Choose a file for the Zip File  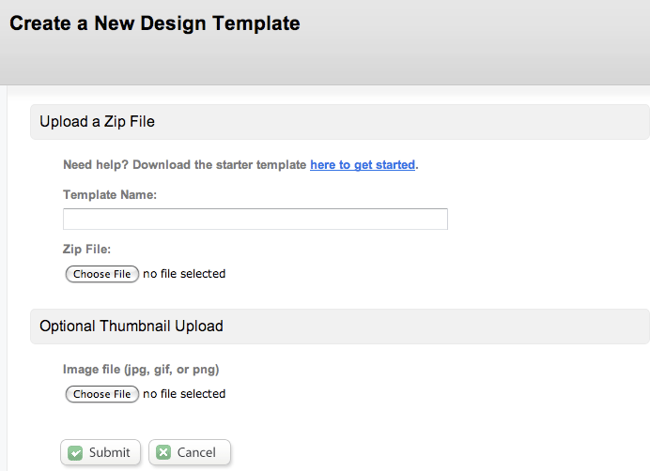click(102, 274)
